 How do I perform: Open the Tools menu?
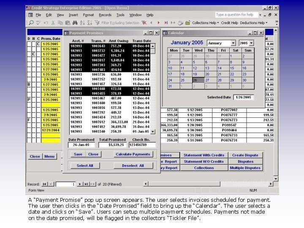(x=120, y=15)
